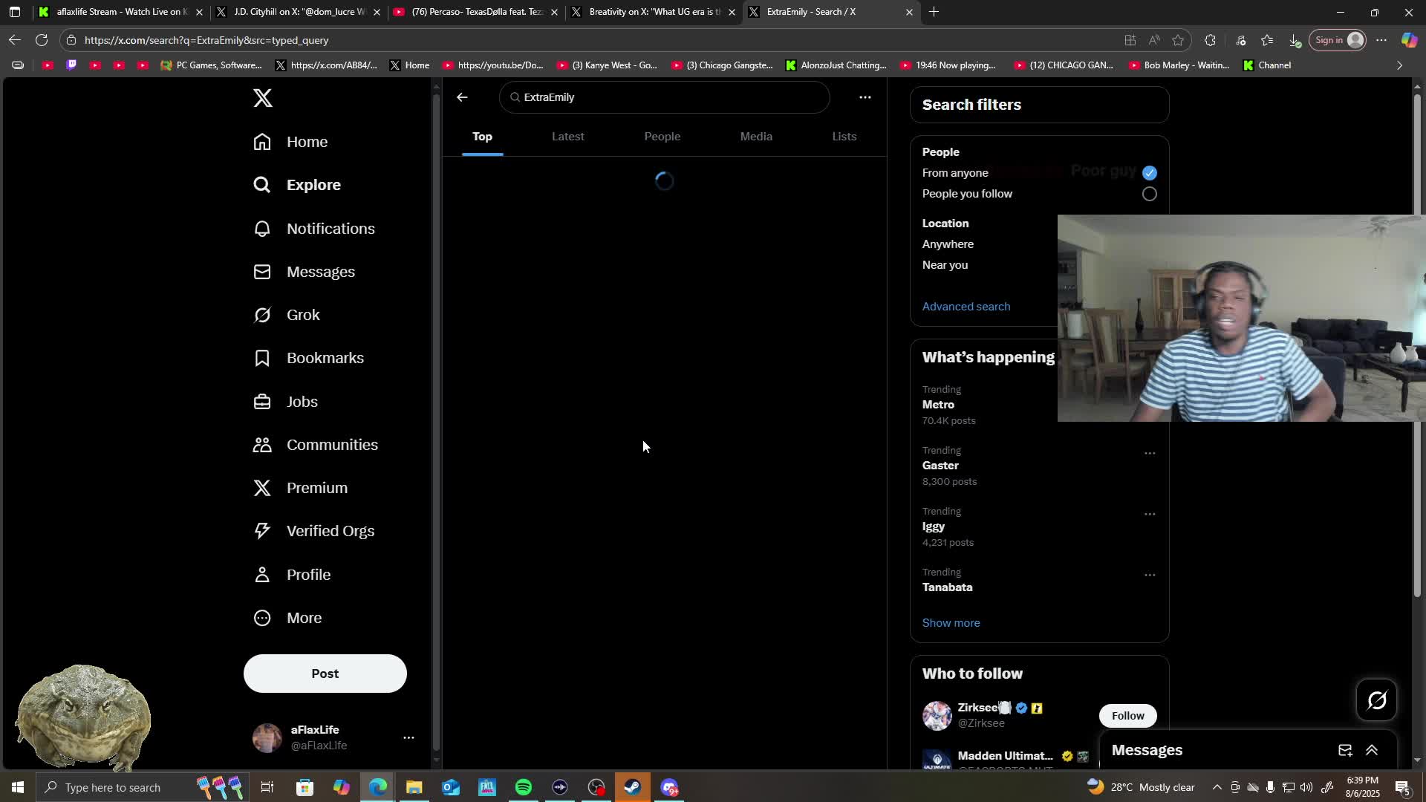Switch to the People tab
Viewport: 1426px width, 802px height.
coord(662,137)
